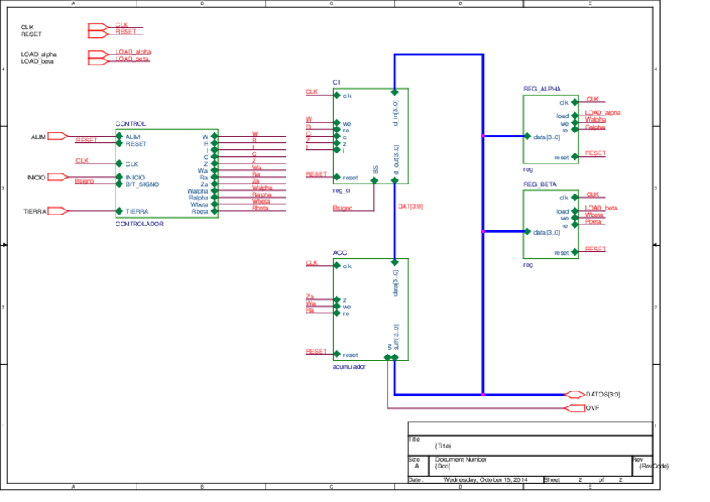This screenshot has width=710, height=502.
Task: Select the reg_ci CI block
Action: [x=370, y=136]
